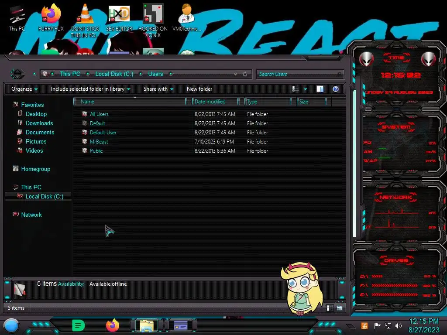447x335 pixels.
Task: Open Documents in navigation pane
Action: point(40,132)
